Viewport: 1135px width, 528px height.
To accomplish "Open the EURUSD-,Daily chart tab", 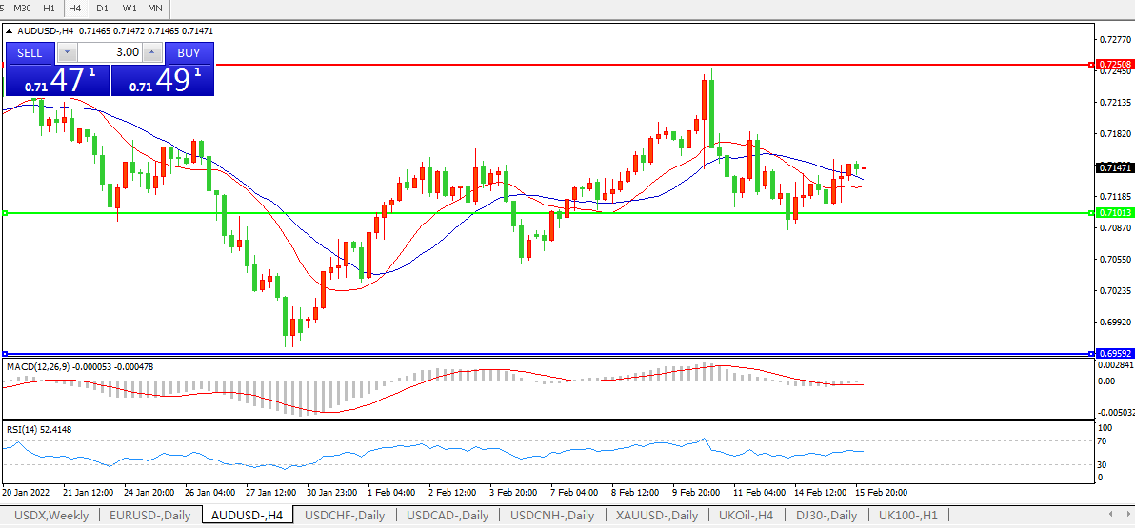I will (149, 516).
